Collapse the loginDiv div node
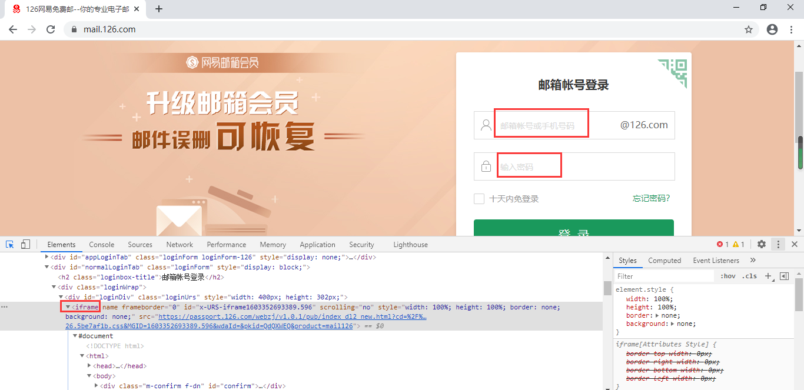The height and width of the screenshot is (390, 804). [61, 297]
